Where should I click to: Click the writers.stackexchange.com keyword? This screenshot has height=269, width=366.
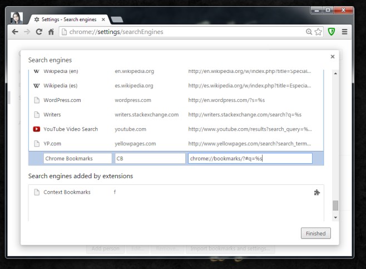147,115
